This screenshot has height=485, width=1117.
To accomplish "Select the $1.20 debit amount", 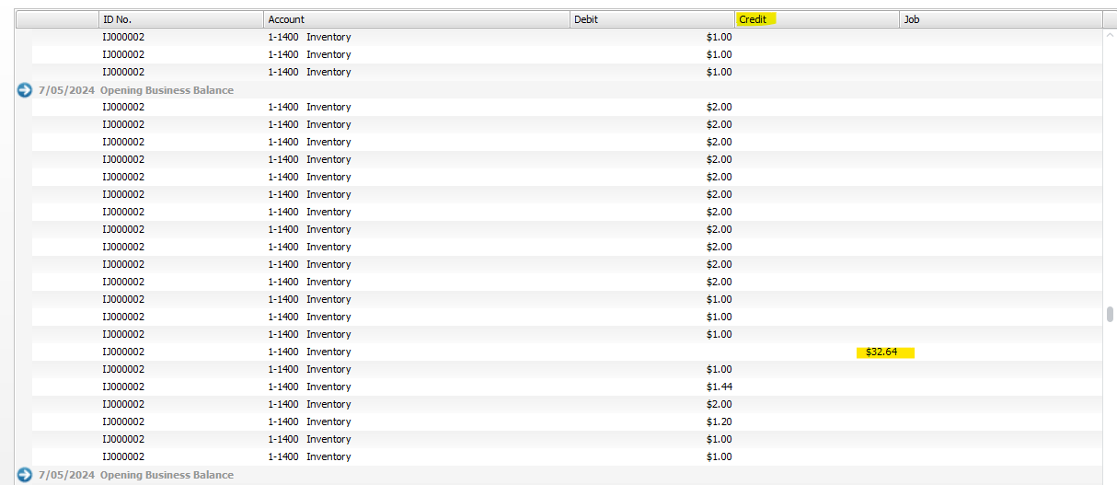I will point(719,422).
